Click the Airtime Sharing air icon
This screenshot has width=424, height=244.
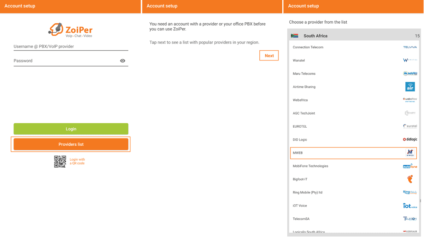coord(410,86)
